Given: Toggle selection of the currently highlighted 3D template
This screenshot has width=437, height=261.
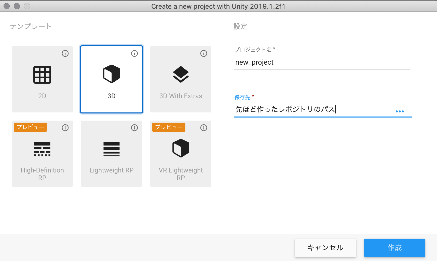Looking at the screenshot, I should tap(111, 79).
